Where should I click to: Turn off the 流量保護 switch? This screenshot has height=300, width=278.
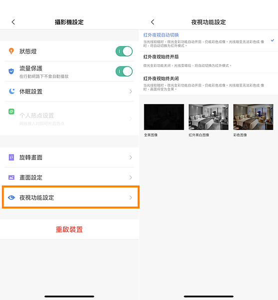(124, 71)
